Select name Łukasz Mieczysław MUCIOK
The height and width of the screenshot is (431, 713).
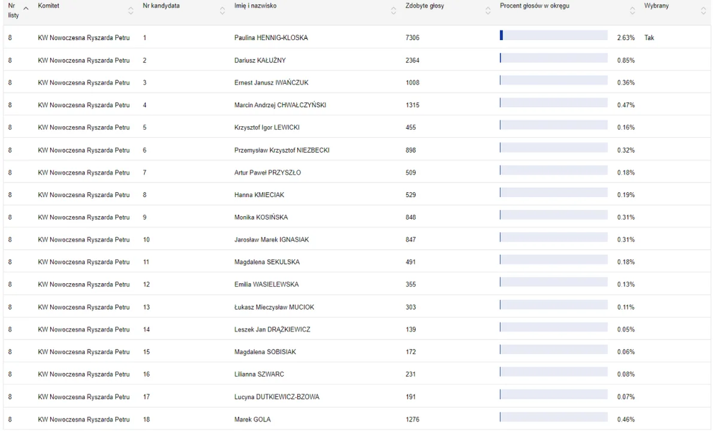(x=274, y=307)
